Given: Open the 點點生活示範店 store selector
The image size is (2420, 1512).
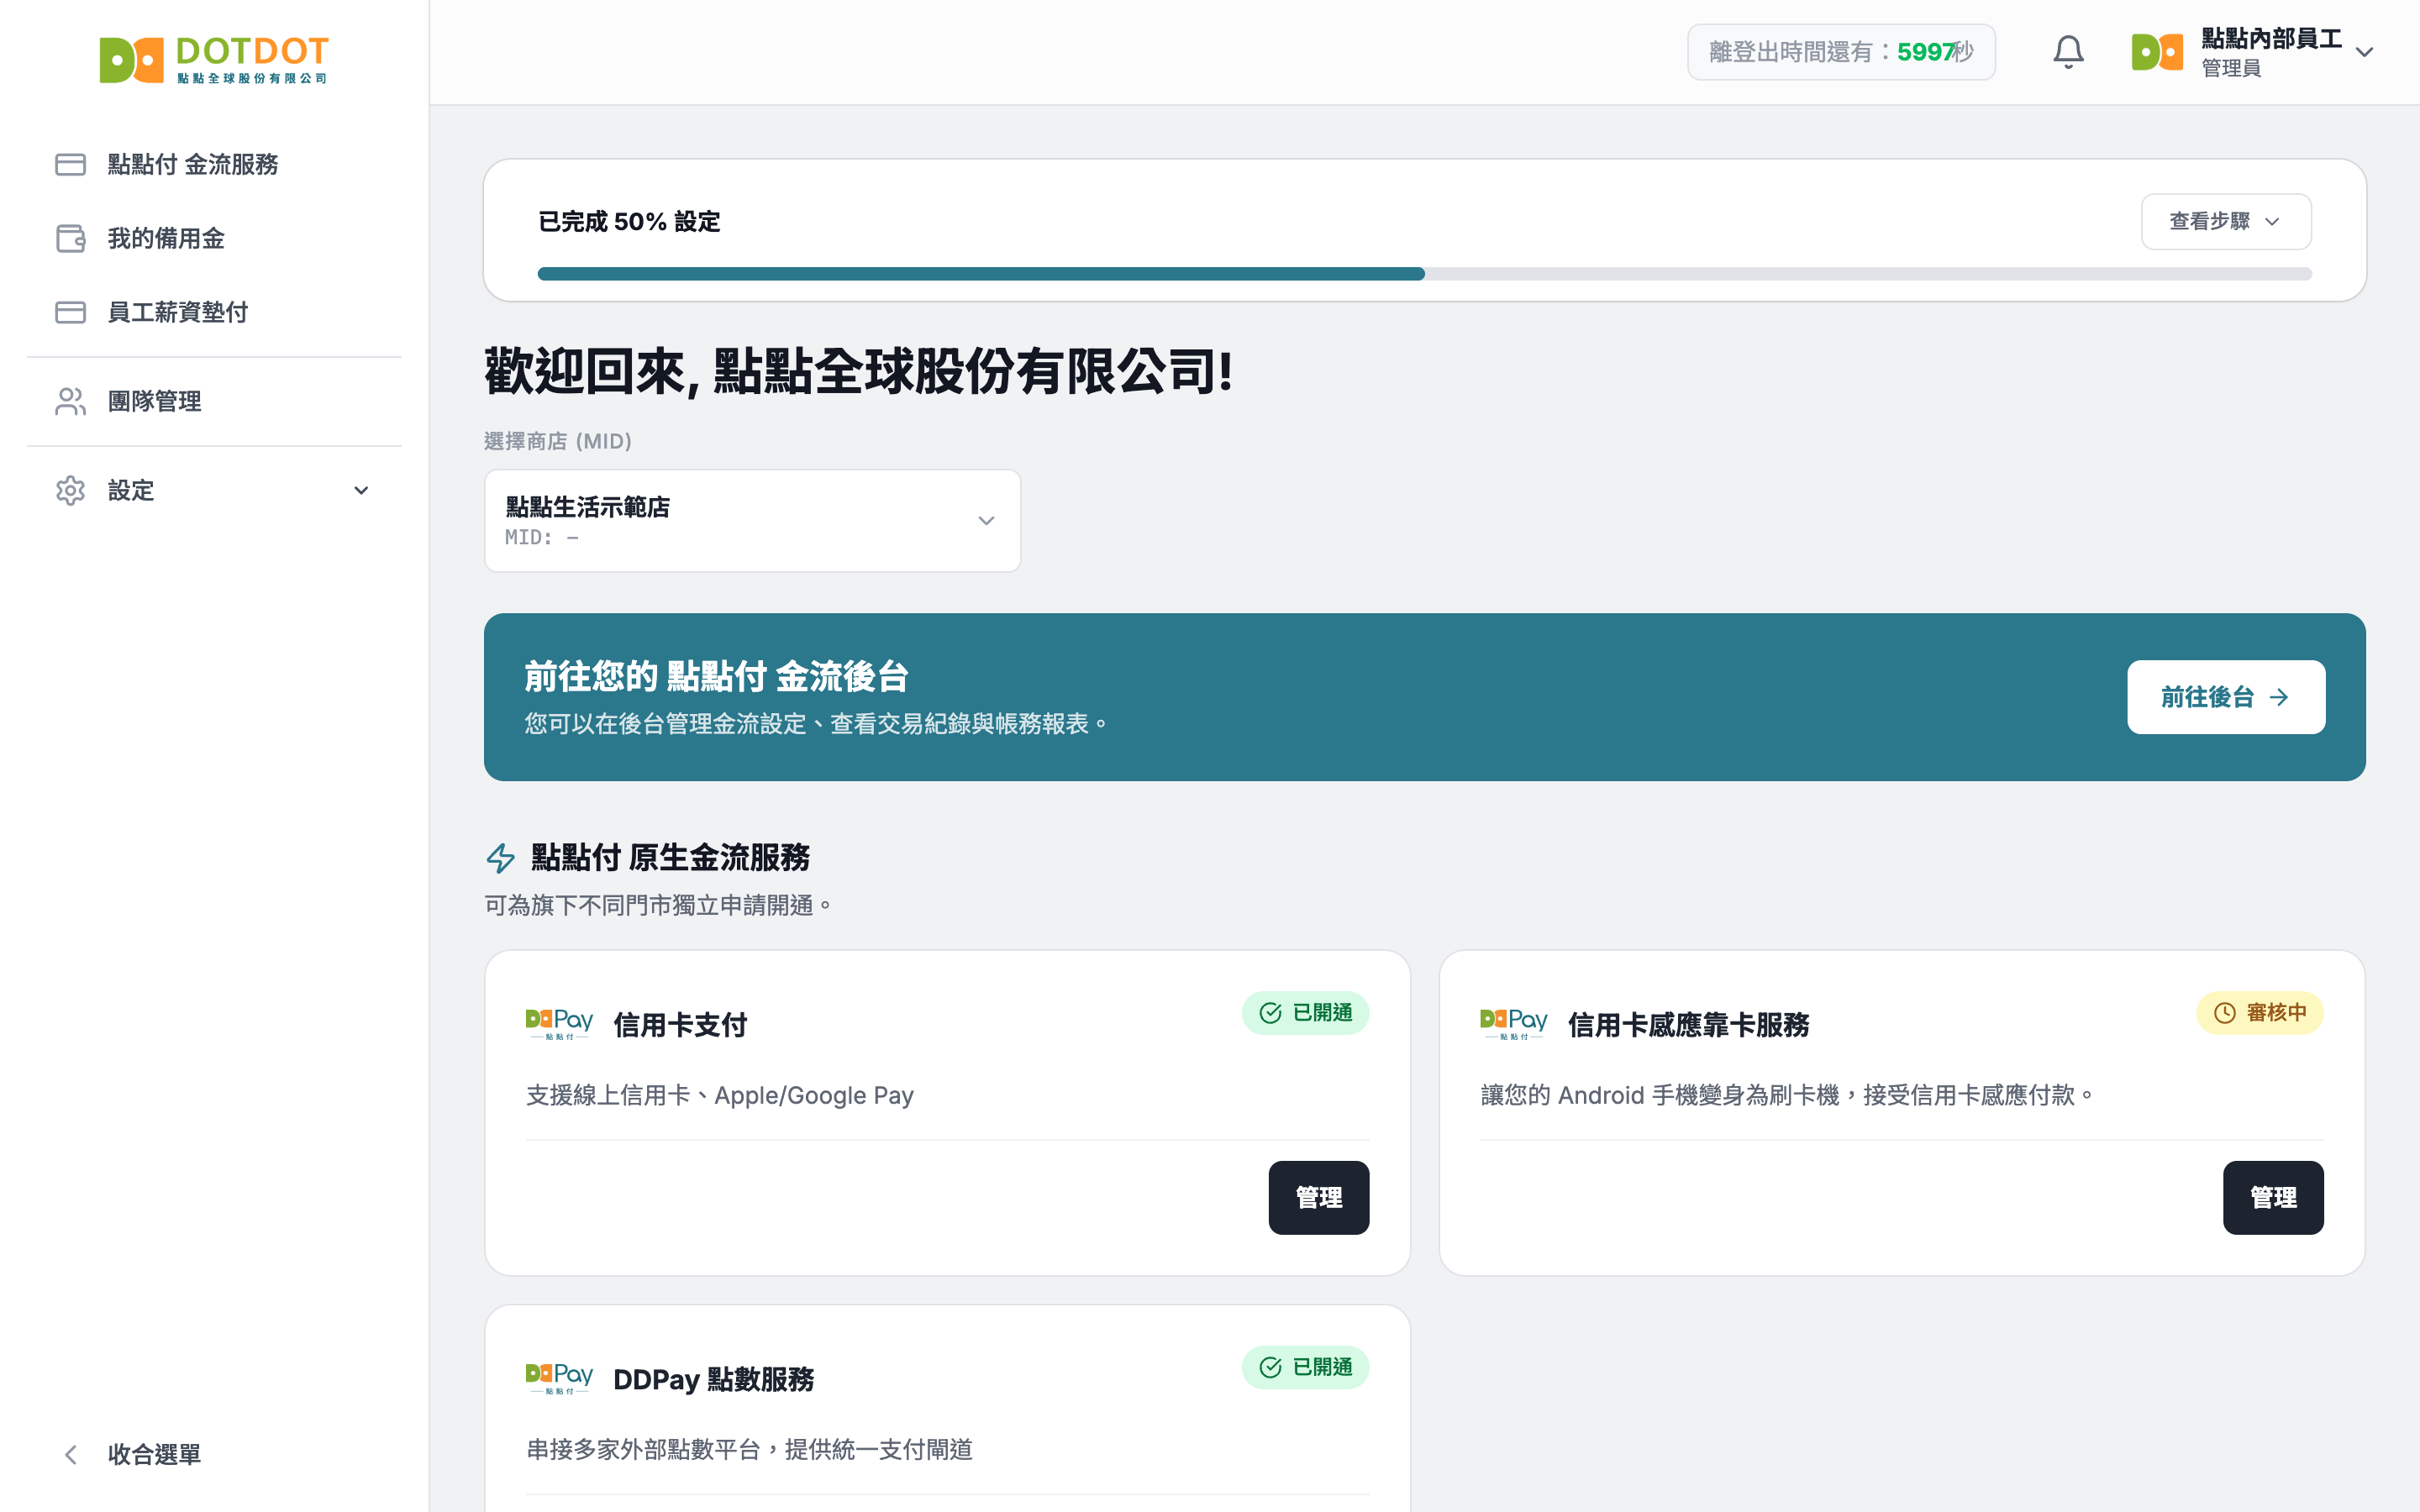Looking at the screenshot, I should pyautogui.click(x=752, y=521).
